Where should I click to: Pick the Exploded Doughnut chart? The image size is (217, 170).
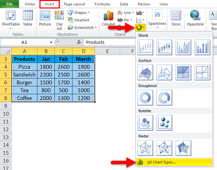point(164,98)
